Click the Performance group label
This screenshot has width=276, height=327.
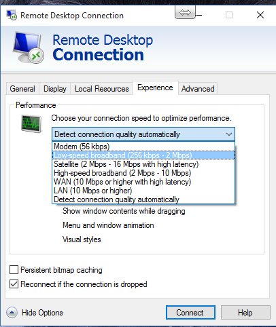(36, 105)
